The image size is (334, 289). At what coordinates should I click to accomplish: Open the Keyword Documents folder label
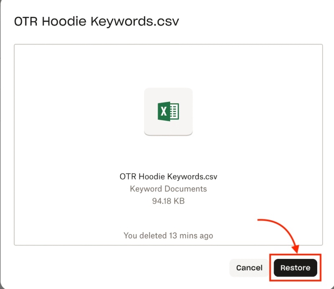point(168,189)
